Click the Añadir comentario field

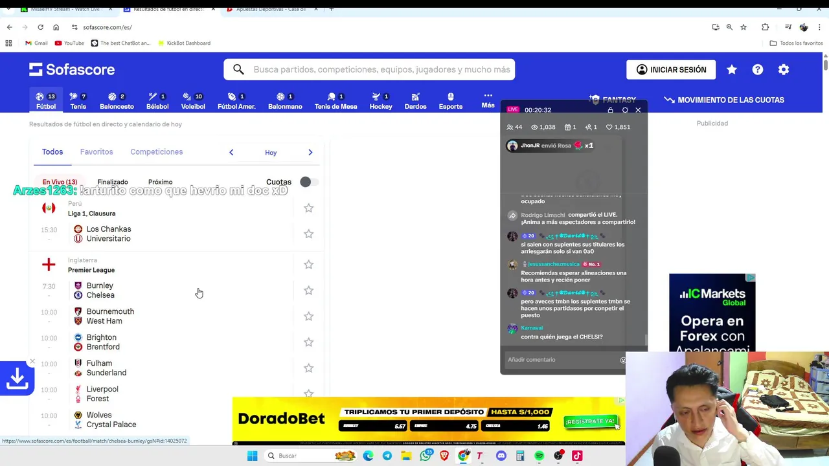tap(562, 360)
